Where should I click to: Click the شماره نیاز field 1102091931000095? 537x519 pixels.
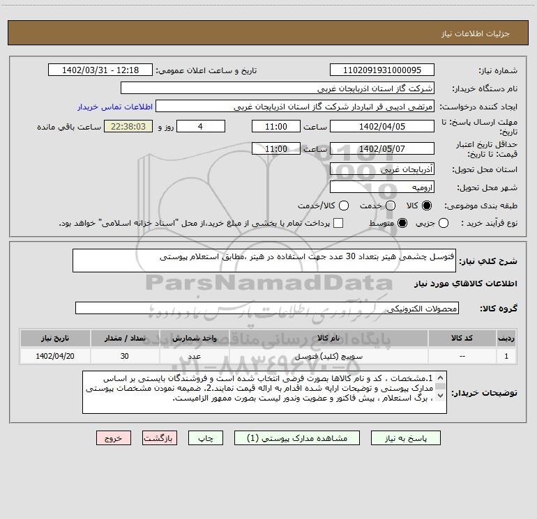(x=382, y=70)
